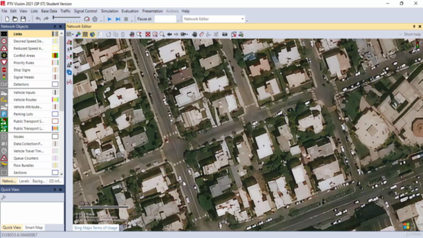This screenshot has width=423, height=238.
Task: Click the Save file icon
Action: click(23, 19)
